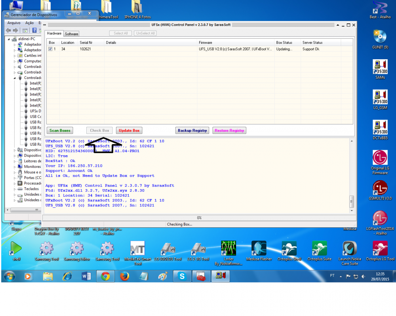Switch to UFS box app in taskbar
396x316 pixels.
click(220, 276)
